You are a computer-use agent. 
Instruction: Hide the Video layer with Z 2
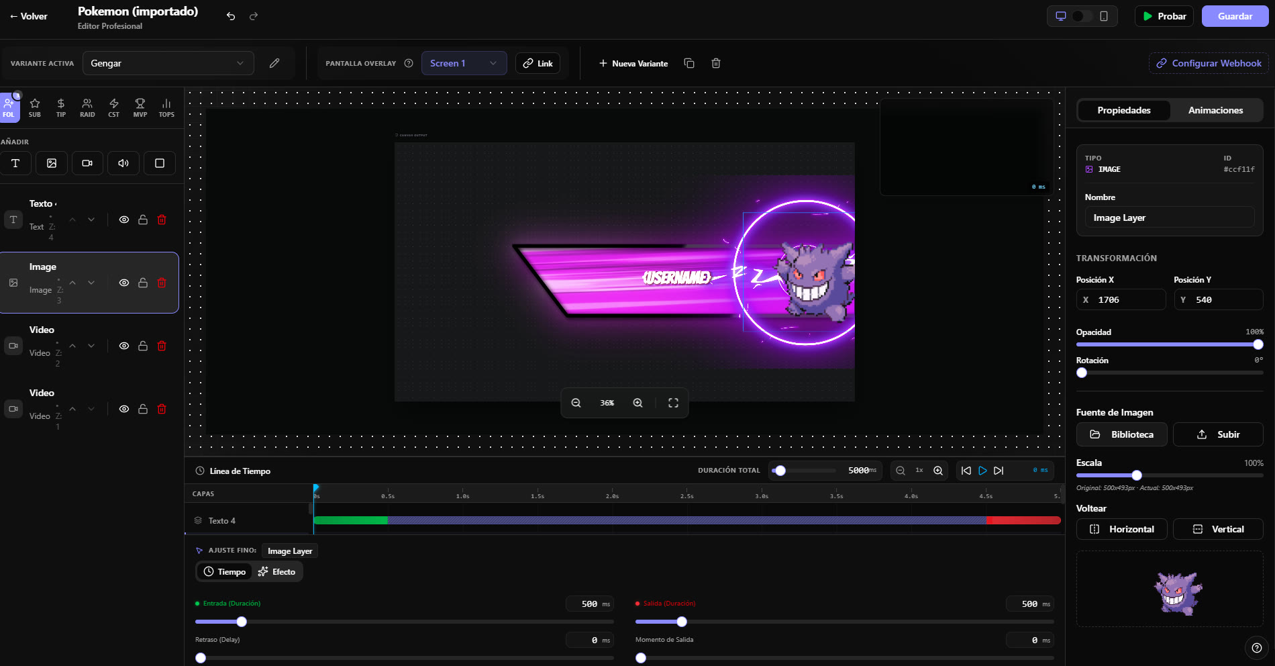point(124,346)
